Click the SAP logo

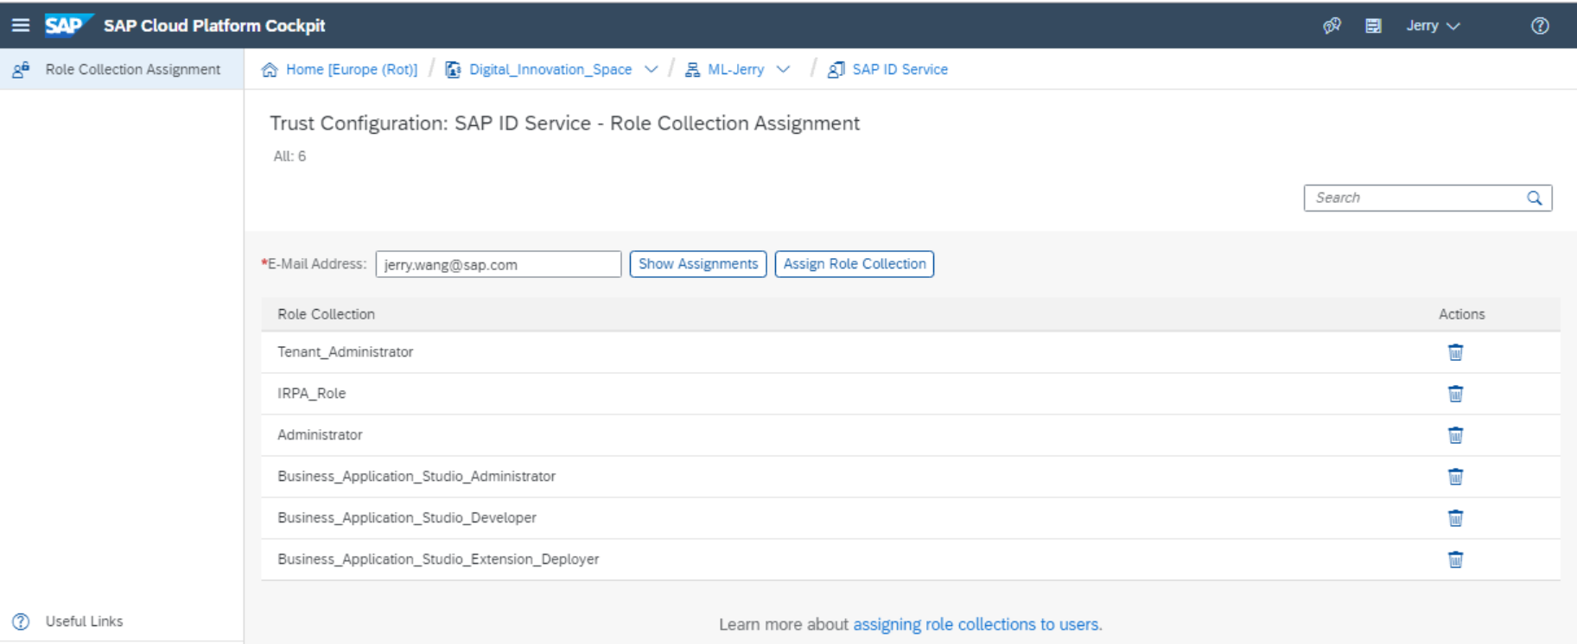point(68,25)
